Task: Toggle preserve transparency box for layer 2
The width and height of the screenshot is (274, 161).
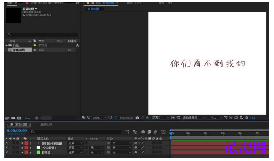Action: (86, 148)
